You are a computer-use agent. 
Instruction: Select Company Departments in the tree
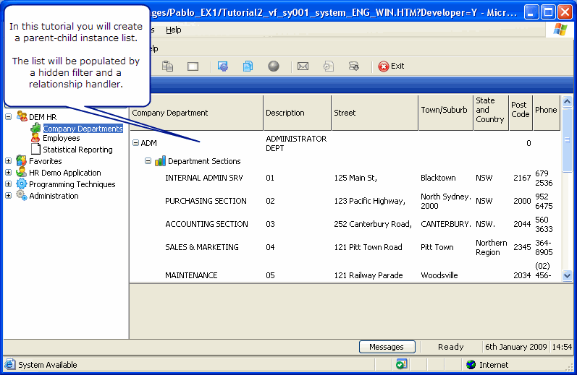(x=83, y=129)
